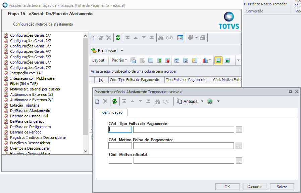This screenshot has width=301, height=193.
Task: Go to previous record in main toolbar
Action: pos(136,38)
